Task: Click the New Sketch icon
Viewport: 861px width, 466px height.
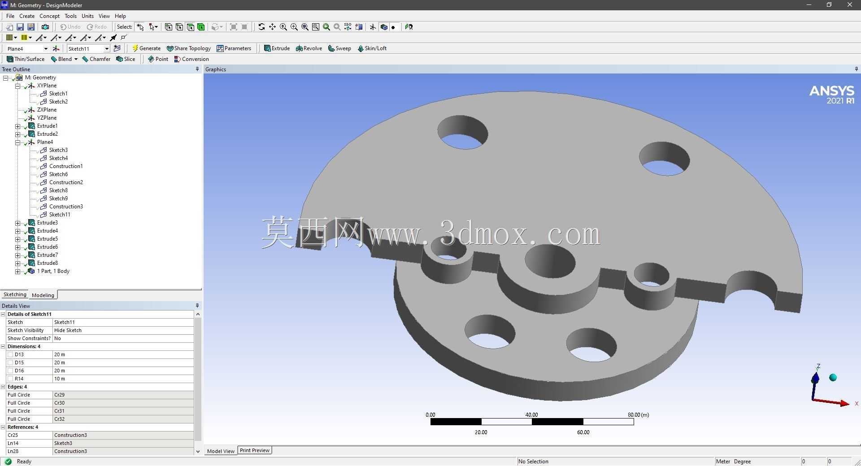Action: pyautogui.click(x=117, y=48)
